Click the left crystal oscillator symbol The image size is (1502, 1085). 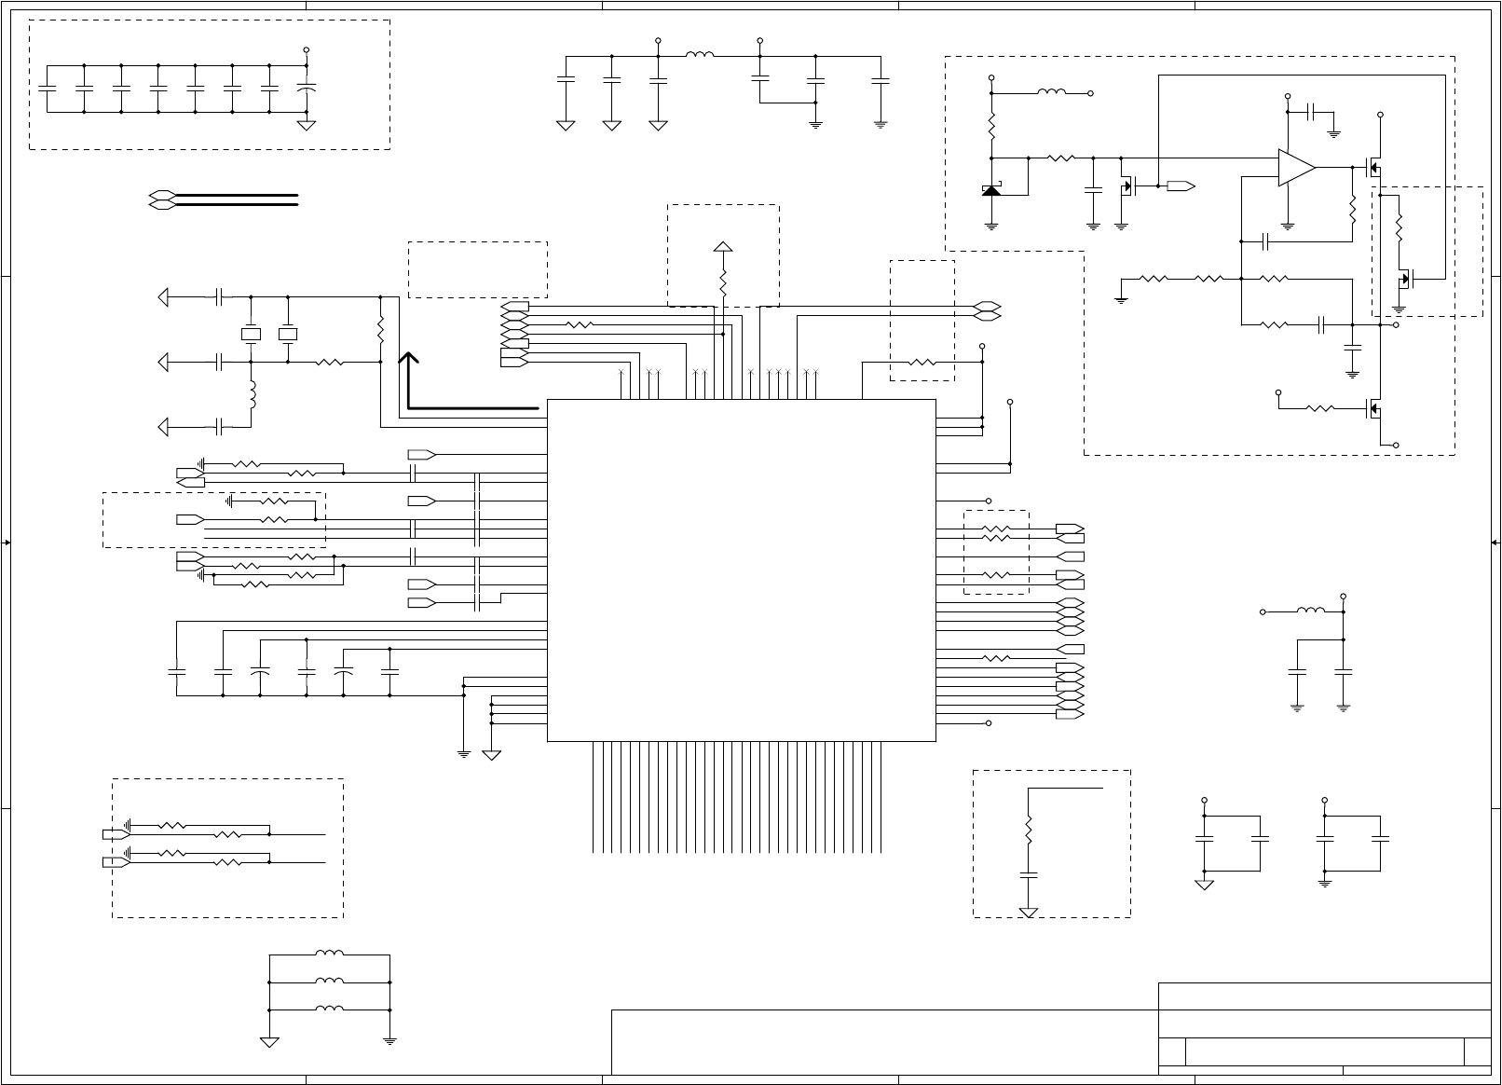click(251, 334)
